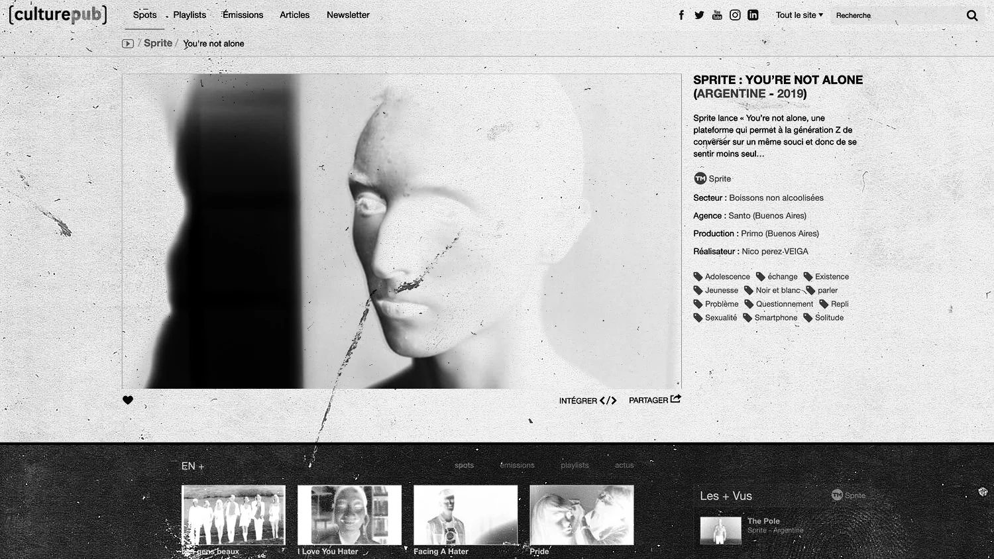Click the échange tag
This screenshot has width=994, height=559.
click(777, 277)
